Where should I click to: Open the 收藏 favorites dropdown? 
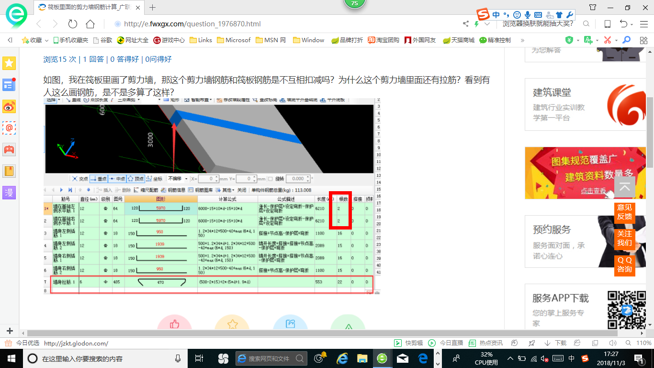coord(35,40)
